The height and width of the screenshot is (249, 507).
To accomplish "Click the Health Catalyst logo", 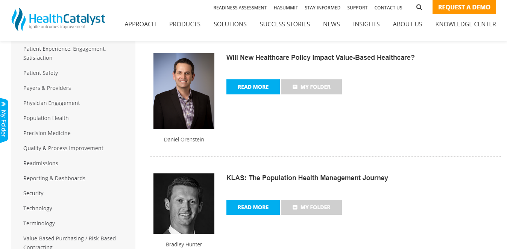I will (x=58, y=20).
